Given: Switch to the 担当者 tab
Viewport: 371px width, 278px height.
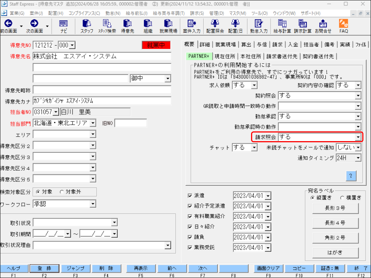Looking at the screenshot, I should pos(311,45).
